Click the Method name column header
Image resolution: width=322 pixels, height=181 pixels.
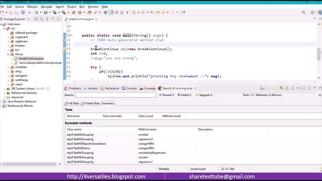(x=147, y=130)
